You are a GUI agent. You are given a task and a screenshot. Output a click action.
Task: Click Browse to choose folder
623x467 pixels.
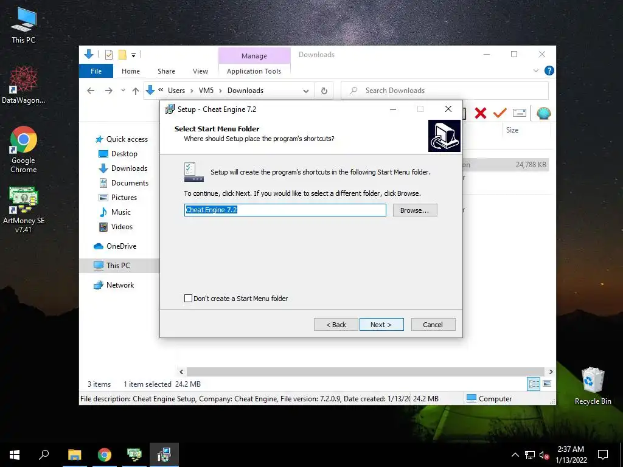(x=415, y=210)
